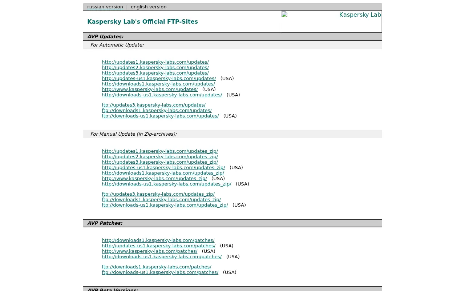Open http://downloads1.kaspersky-labs.com/patches/ link
Viewport: 465px width, 291px height.
click(158, 240)
